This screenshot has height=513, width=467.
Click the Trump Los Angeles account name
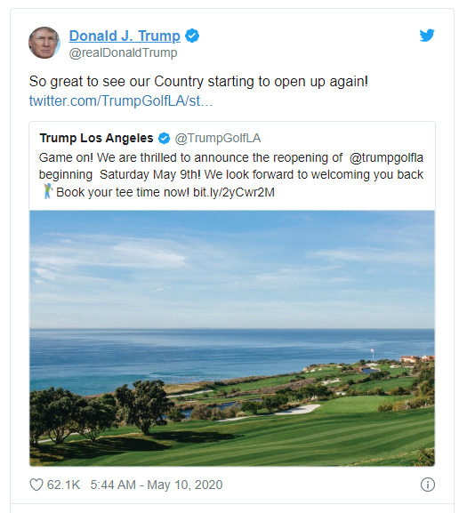point(96,138)
